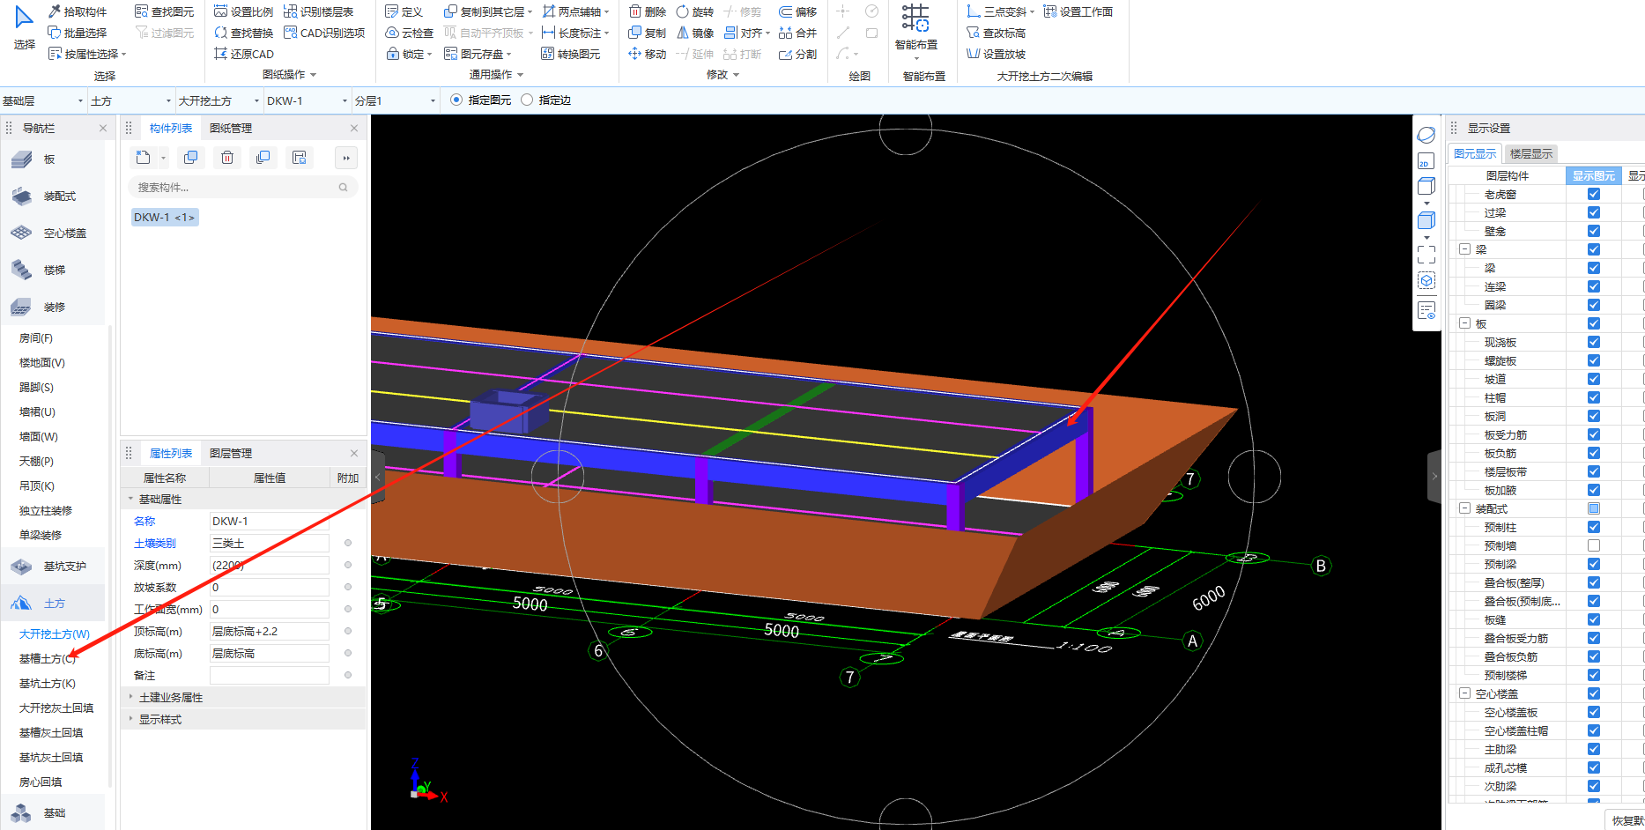The height and width of the screenshot is (830, 1645).
Task: Click 识别楼层表 tool
Action: (318, 11)
